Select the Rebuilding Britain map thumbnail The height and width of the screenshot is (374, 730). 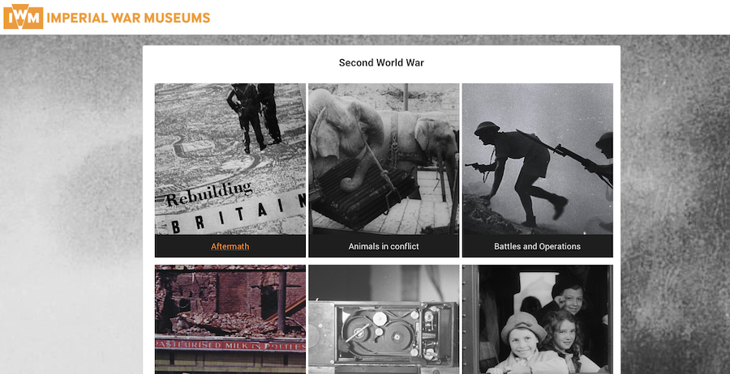click(230, 159)
